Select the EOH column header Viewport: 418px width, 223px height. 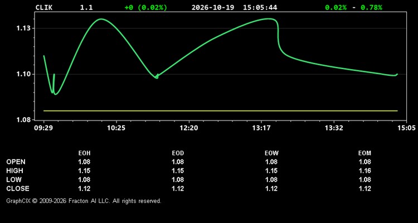pos(84,153)
